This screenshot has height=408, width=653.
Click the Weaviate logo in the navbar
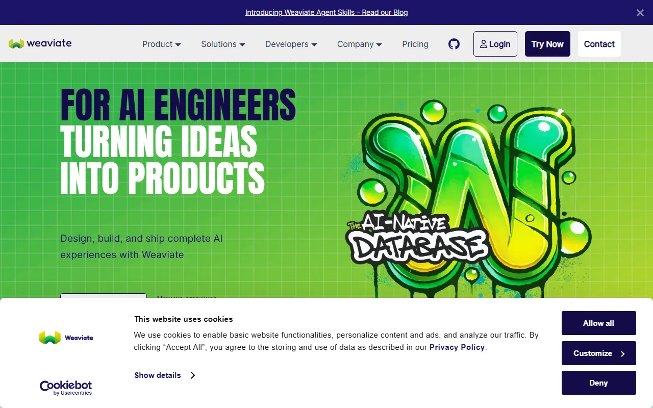[40, 43]
